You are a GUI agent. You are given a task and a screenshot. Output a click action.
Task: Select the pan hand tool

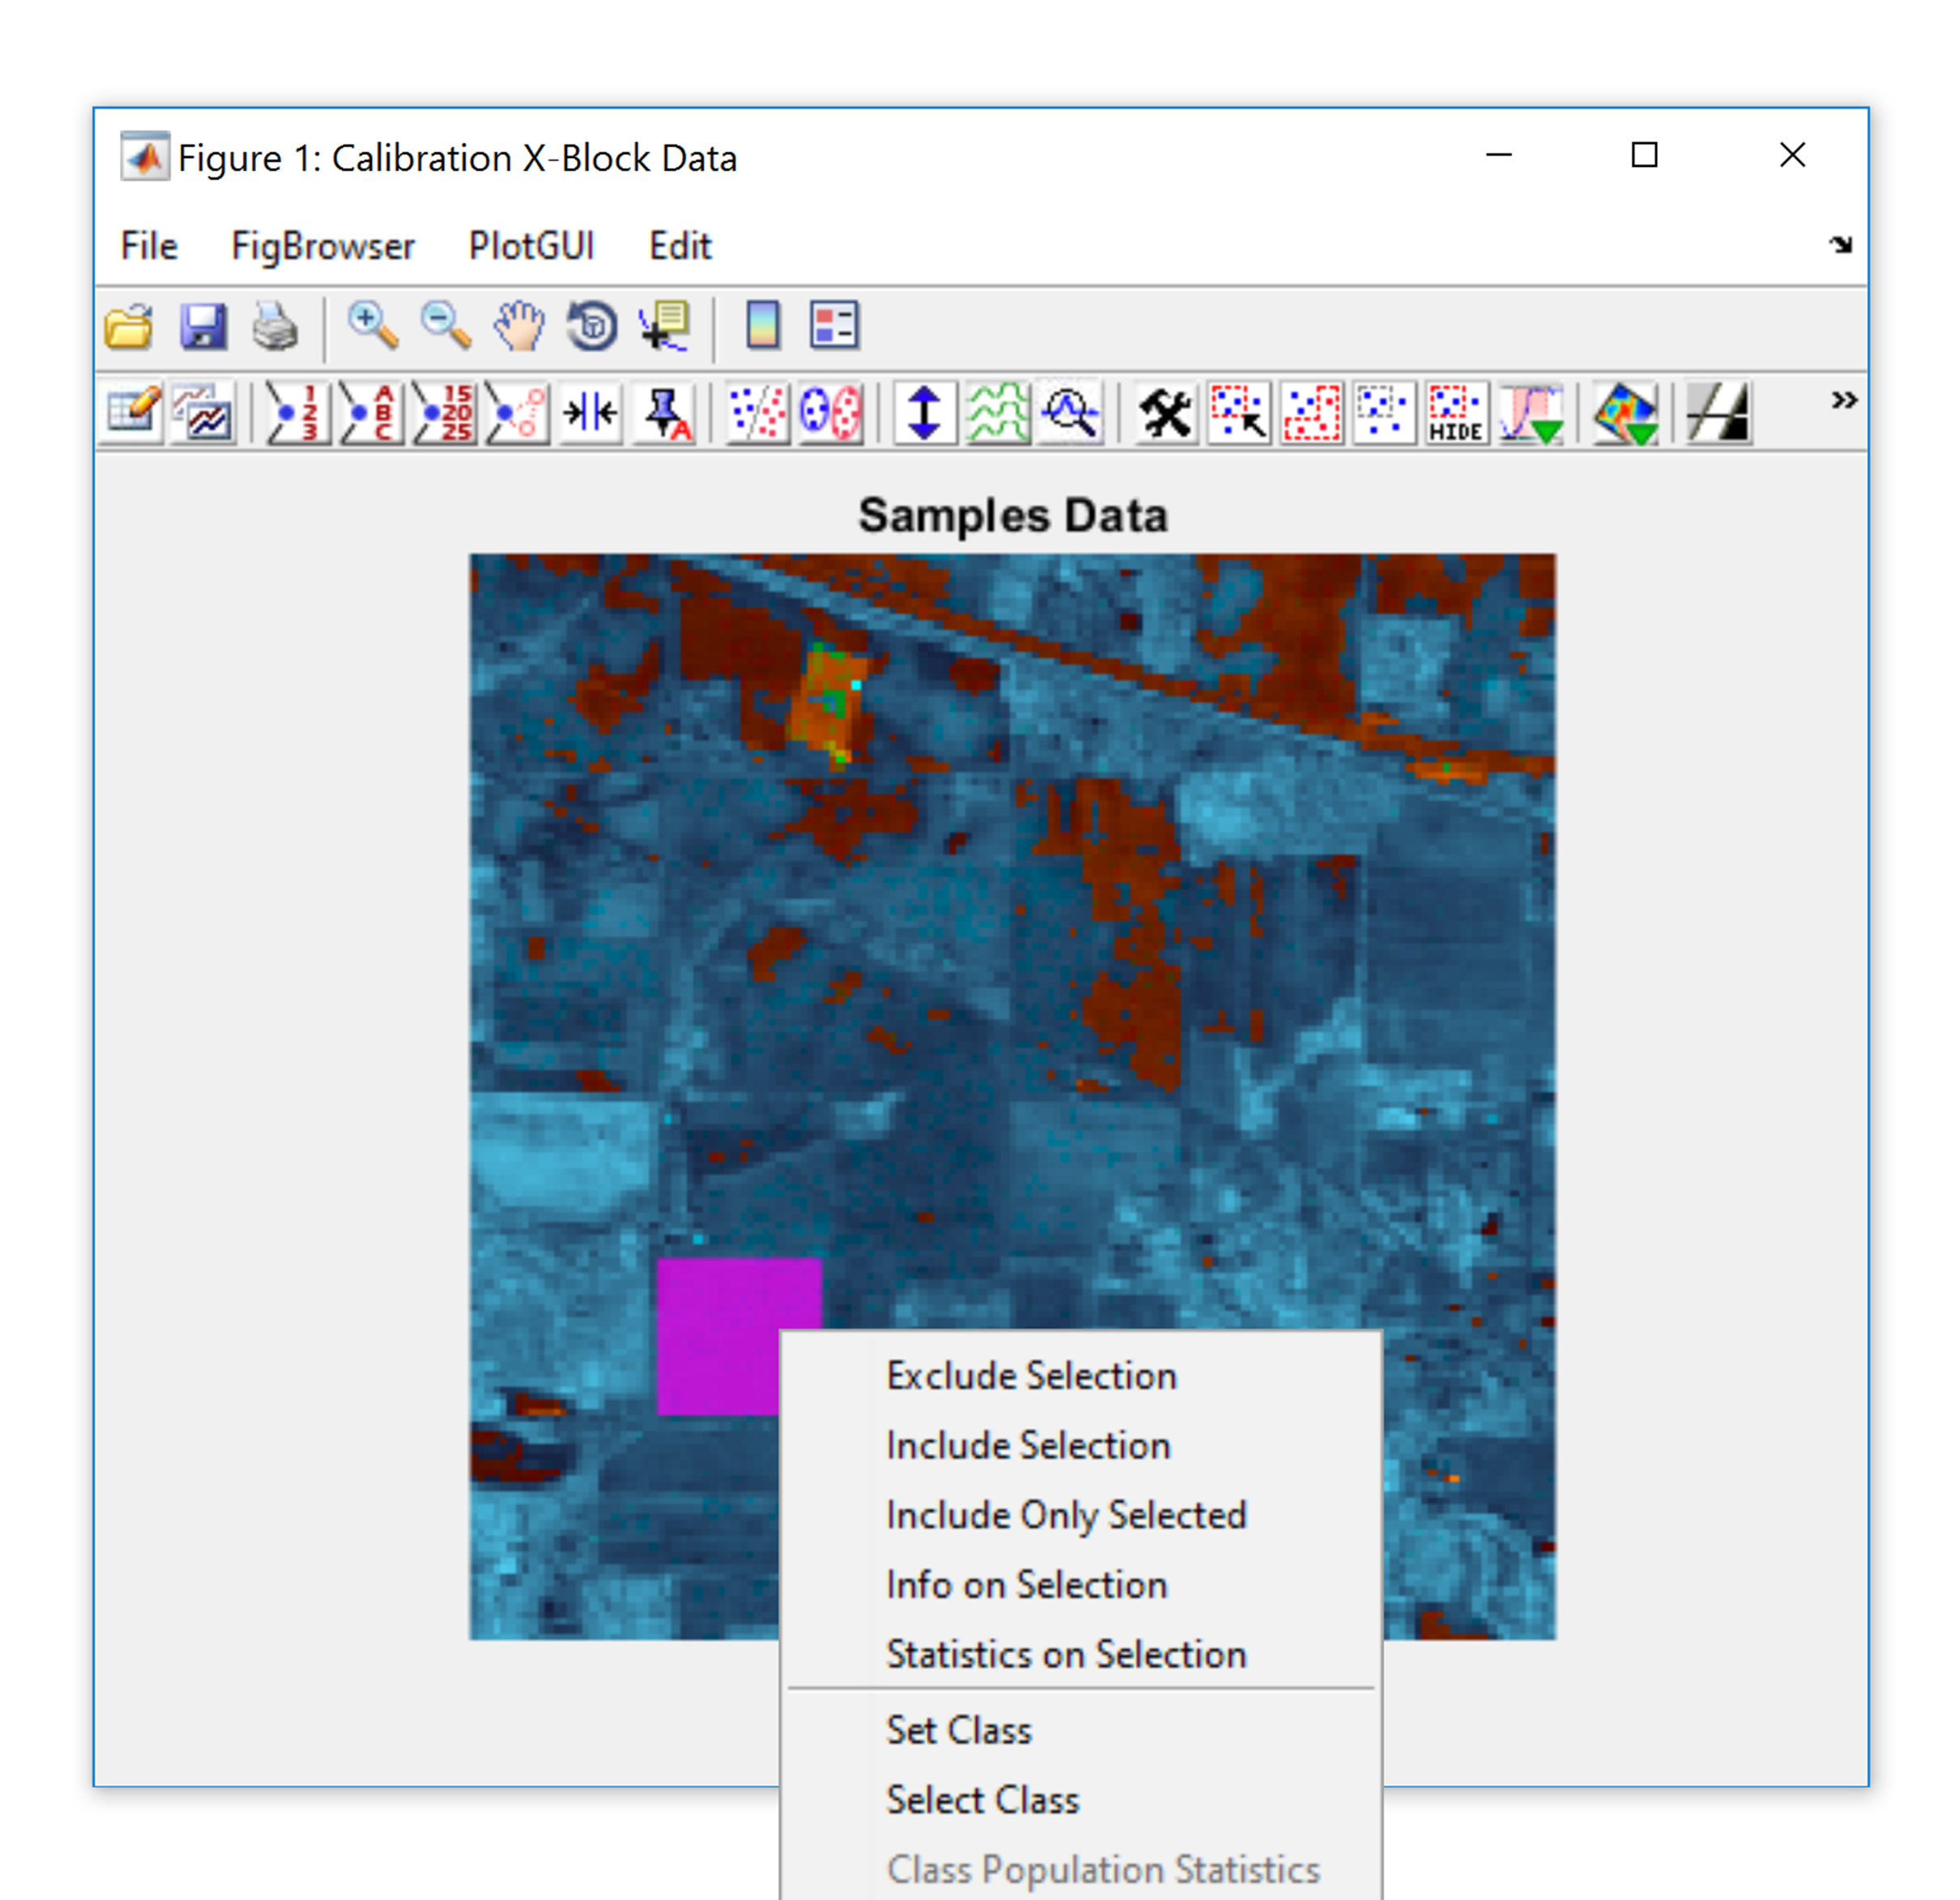519,327
